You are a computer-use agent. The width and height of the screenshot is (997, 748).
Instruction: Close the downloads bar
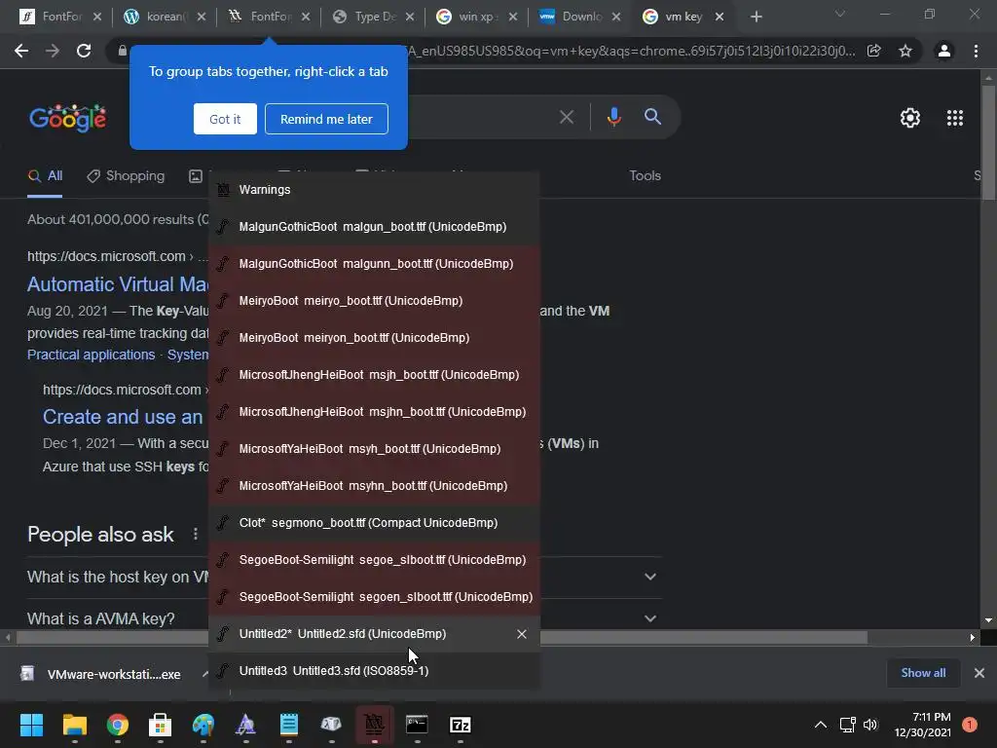[x=979, y=673]
